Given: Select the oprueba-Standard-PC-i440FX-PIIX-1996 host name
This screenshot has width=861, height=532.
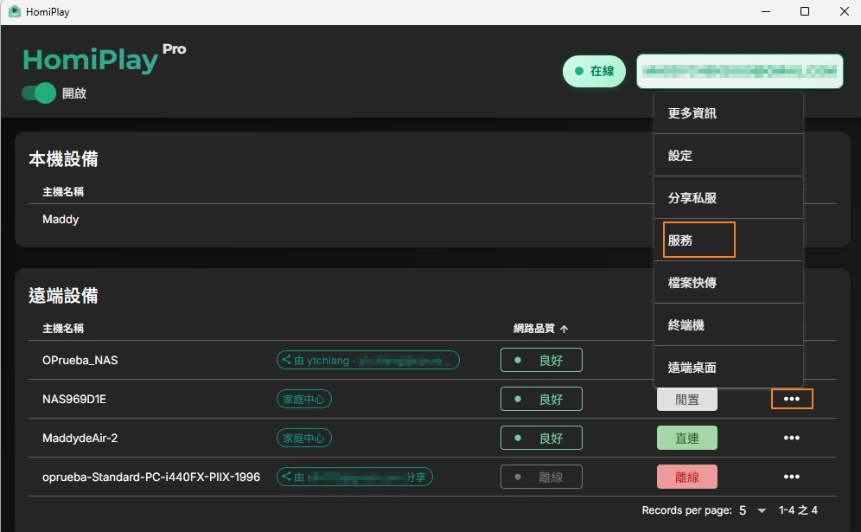Looking at the screenshot, I should [x=151, y=477].
